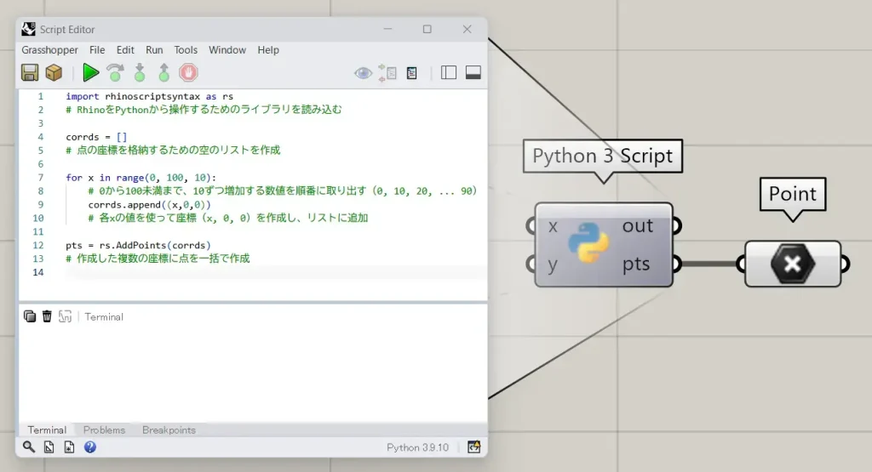Viewport: 872px width, 472px height.
Task: Click the Python 3.9.10 version label
Action: click(x=417, y=447)
